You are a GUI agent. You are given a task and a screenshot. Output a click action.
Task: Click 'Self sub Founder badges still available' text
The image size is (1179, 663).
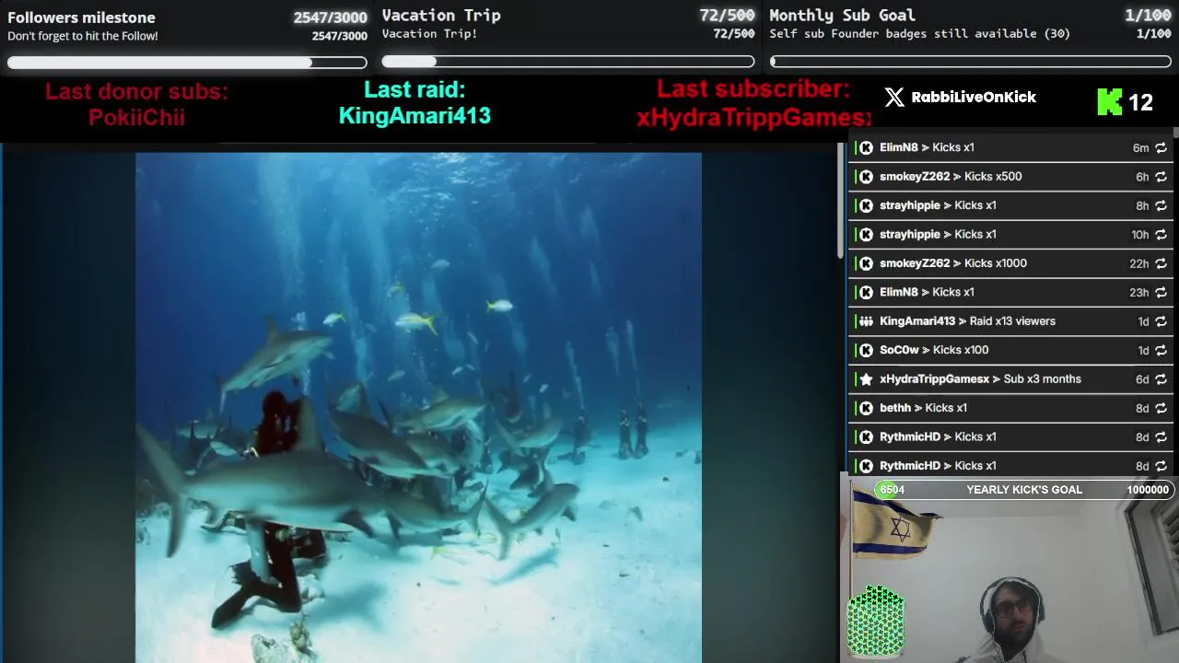coord(919,34)
